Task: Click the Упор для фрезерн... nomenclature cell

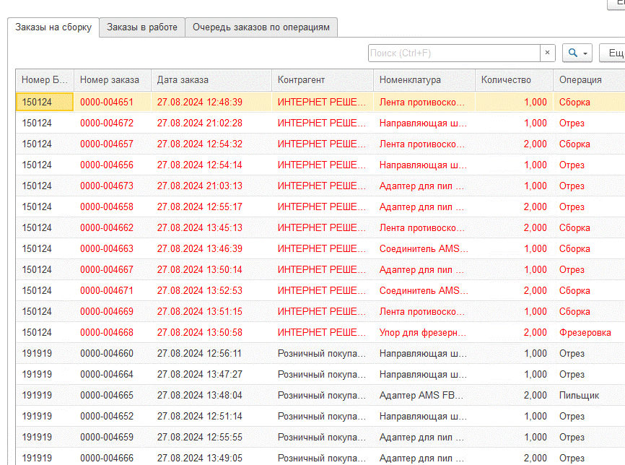Action: tap(423, 332)
